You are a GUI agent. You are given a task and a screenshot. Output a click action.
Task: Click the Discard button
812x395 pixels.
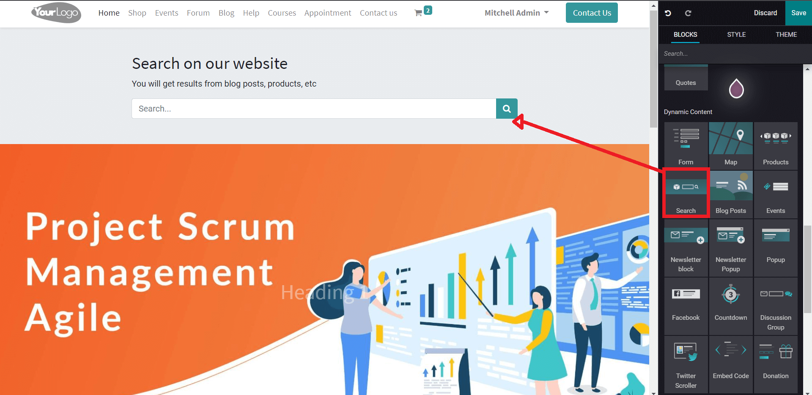[x=765, y=13]
